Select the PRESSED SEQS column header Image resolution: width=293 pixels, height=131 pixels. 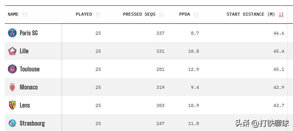click(x=139, y=14)
